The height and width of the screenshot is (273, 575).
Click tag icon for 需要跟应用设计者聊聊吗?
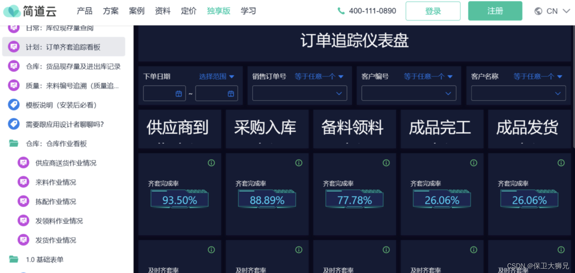click(x=14, y=124)
